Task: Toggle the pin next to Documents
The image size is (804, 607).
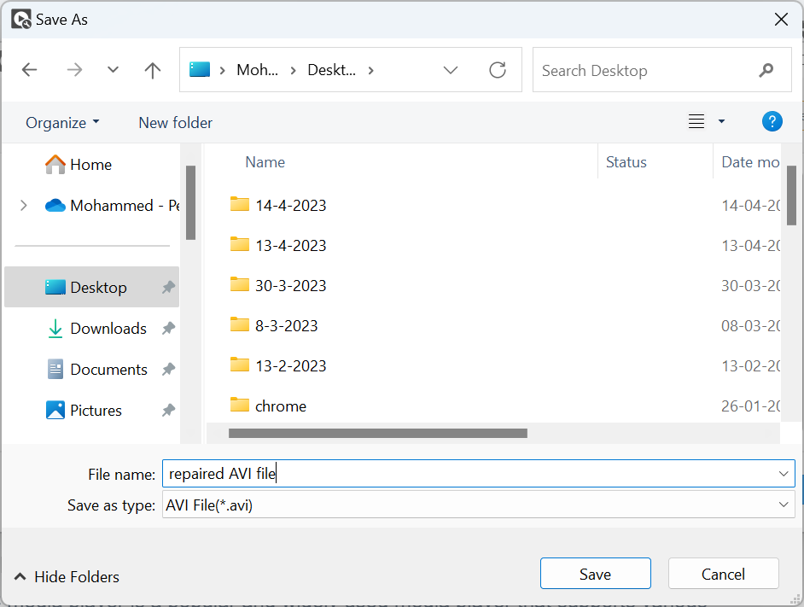Action: tap(168, 370)
